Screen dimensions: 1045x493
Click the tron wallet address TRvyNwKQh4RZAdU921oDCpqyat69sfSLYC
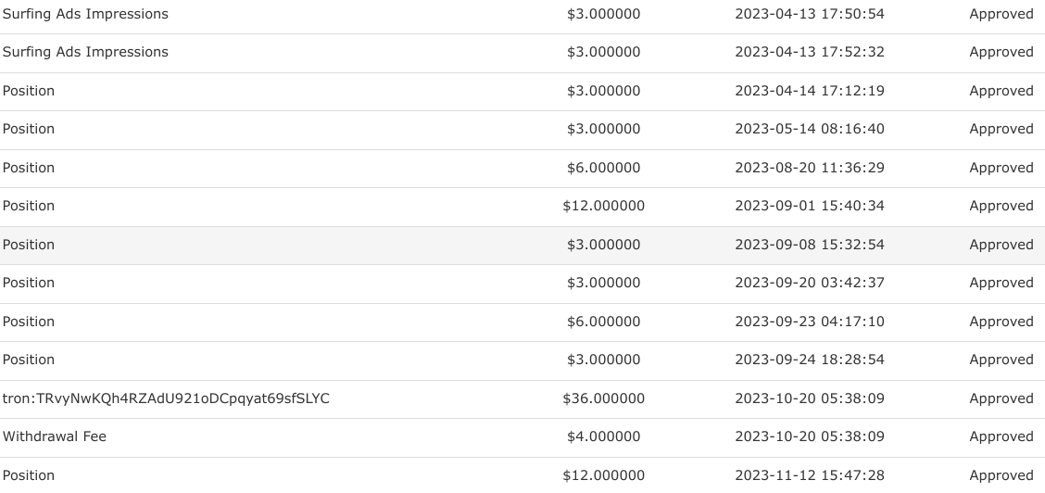point(166,398)
